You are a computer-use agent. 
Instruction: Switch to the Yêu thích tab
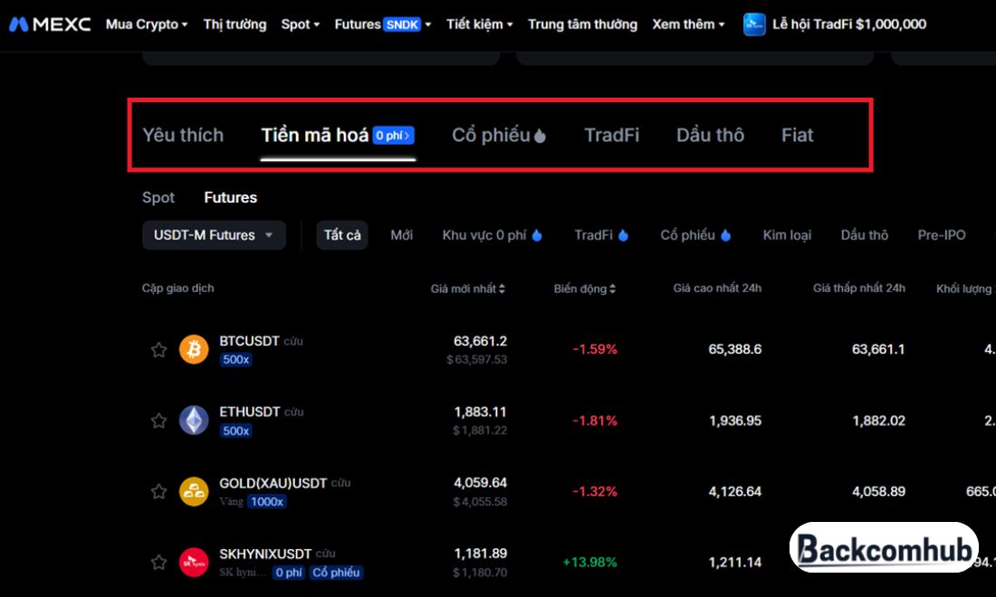(183, 135)
